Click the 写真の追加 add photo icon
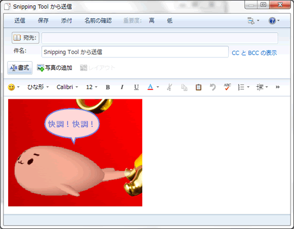 41,68
